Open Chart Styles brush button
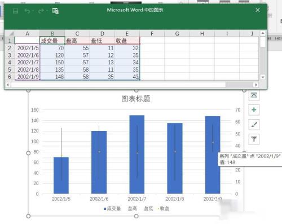 [254, 124]
